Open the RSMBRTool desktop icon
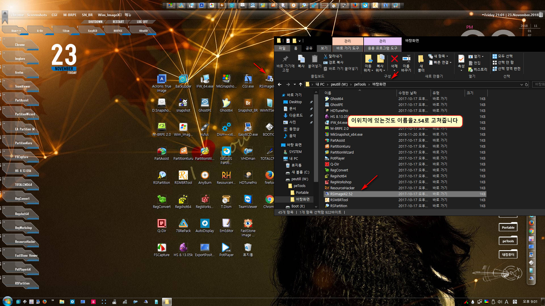 183,178
